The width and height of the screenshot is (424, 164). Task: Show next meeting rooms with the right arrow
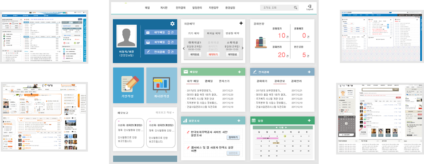click(242, 48)
